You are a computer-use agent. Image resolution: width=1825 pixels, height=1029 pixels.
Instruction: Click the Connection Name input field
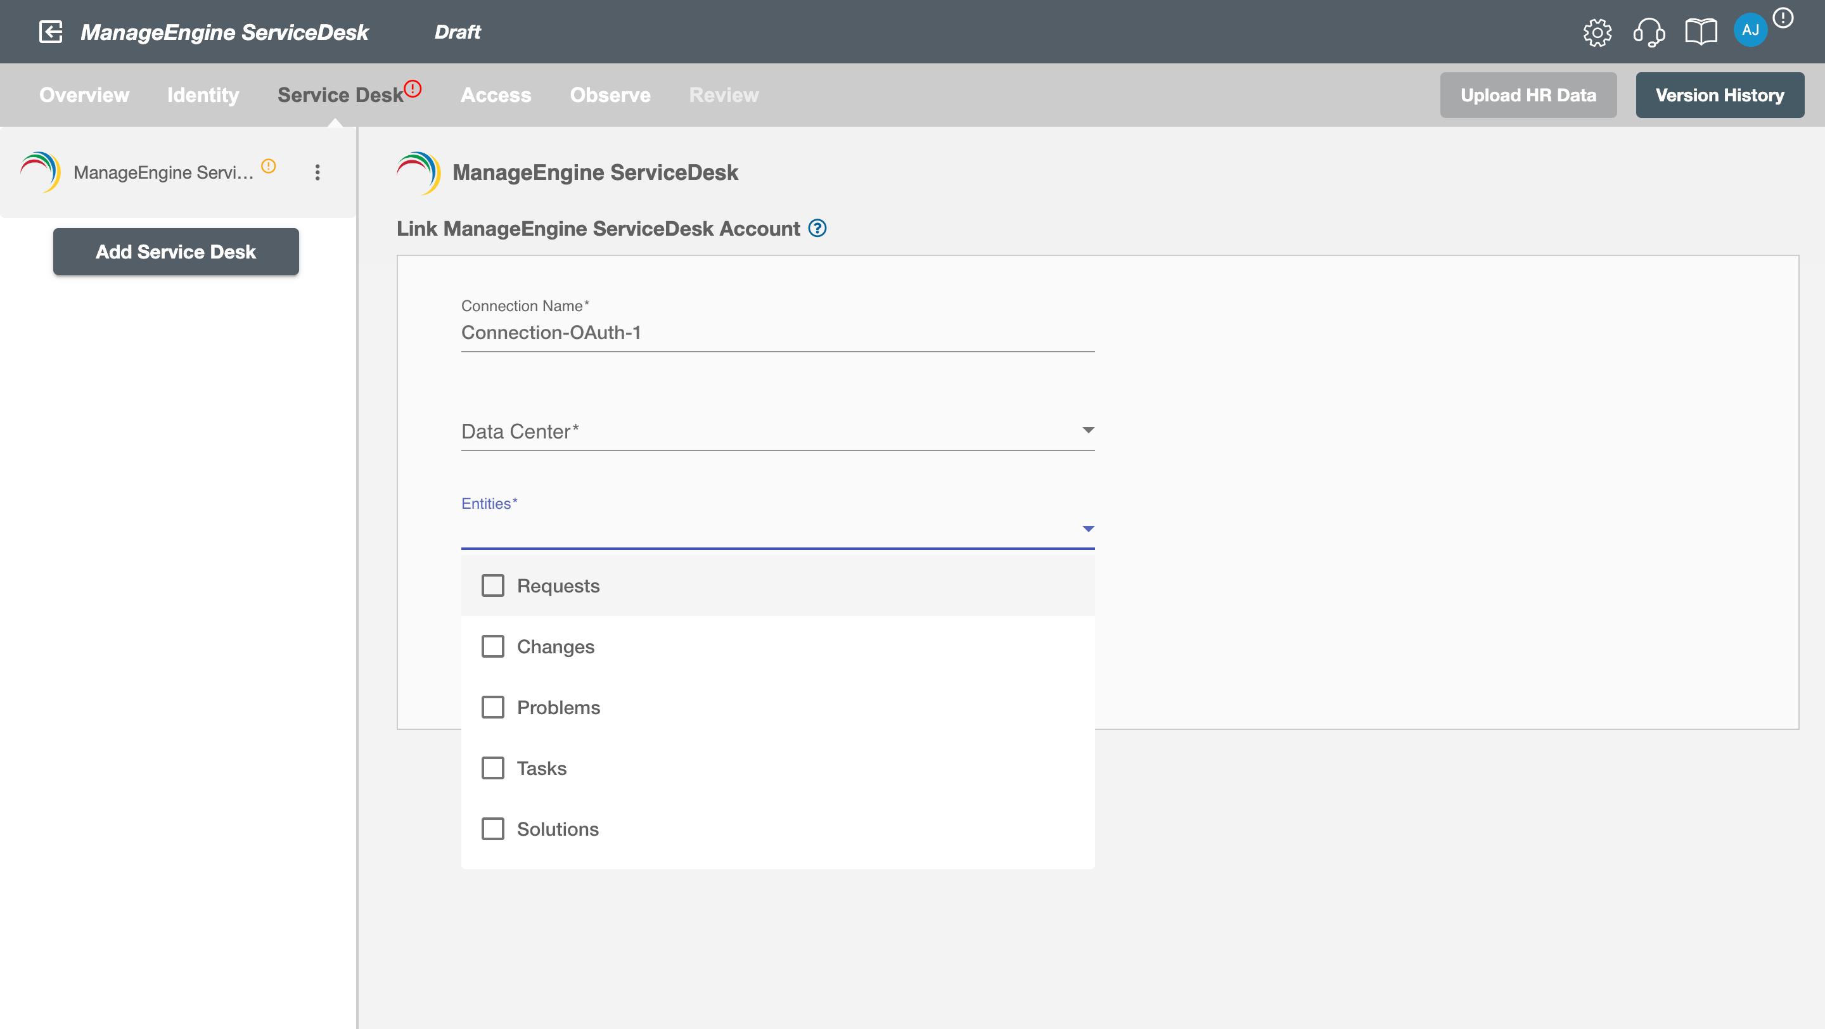[x=778, y=333]
